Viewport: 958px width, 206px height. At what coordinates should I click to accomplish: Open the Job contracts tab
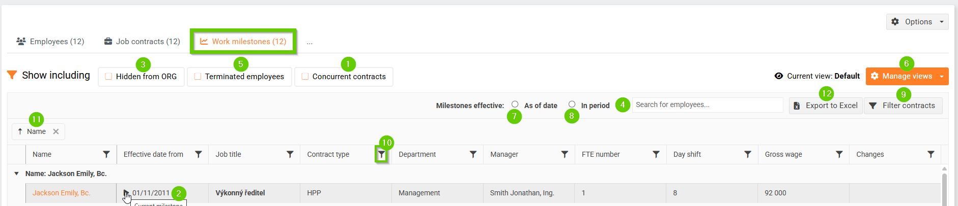coord(142,42)
